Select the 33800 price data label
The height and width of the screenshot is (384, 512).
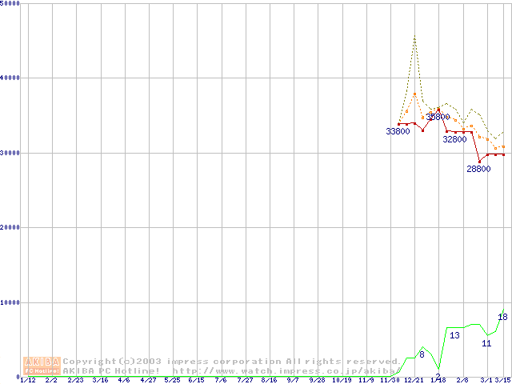point(398,131)
